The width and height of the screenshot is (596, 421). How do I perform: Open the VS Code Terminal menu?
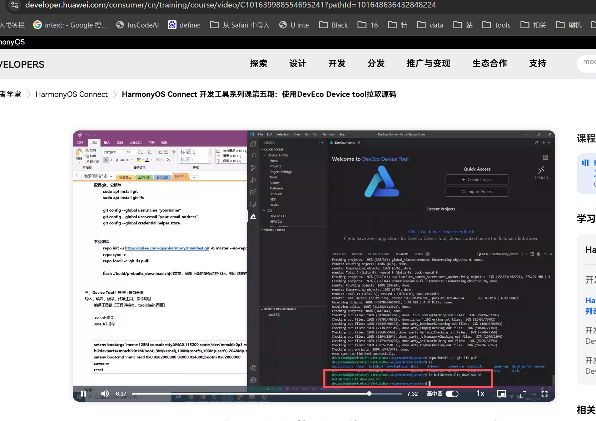(328, 134)
